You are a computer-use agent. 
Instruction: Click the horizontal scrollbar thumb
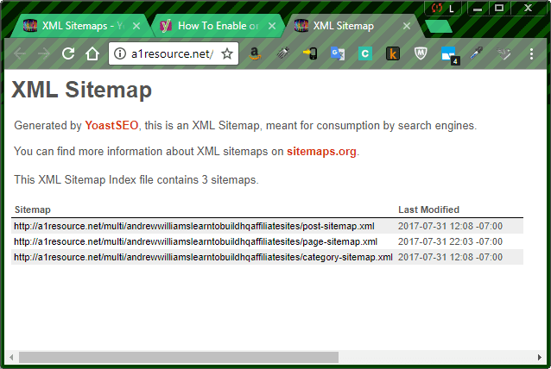click(179, 358)
